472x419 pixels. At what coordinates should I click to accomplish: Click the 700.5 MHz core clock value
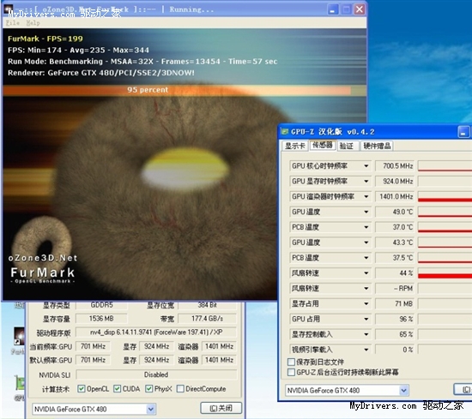395,166
